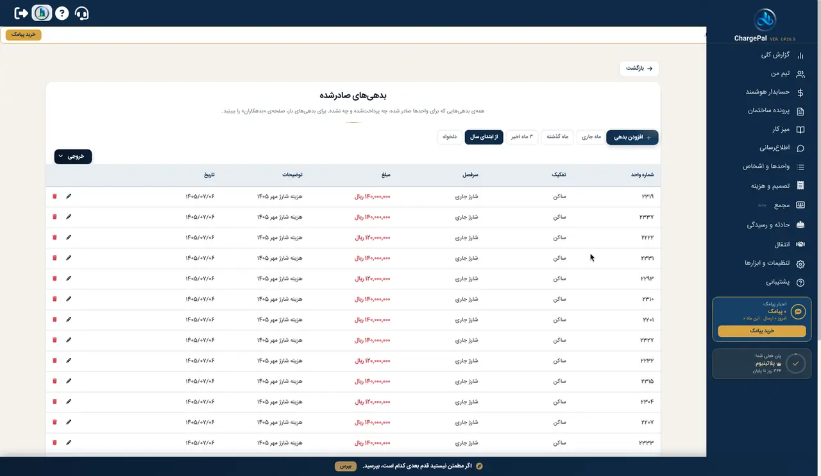Select the ۳ ماه اخیر filter tab
This screenshot has height=476, width=821.
[522, 137]
